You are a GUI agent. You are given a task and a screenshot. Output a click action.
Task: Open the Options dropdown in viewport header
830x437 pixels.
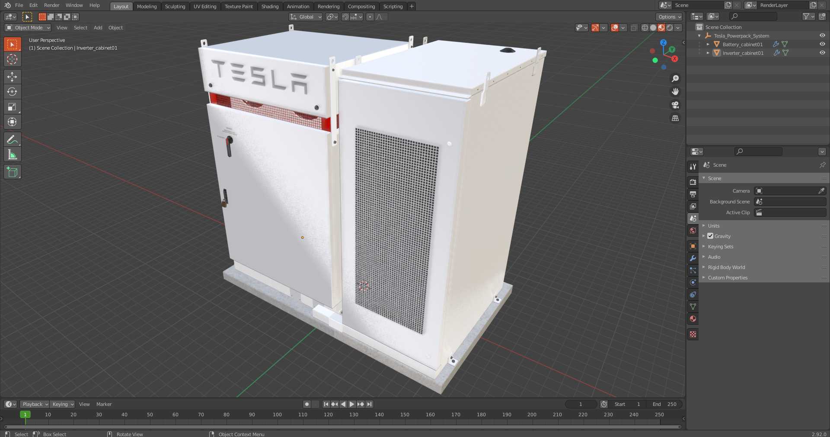coord(669,17)
